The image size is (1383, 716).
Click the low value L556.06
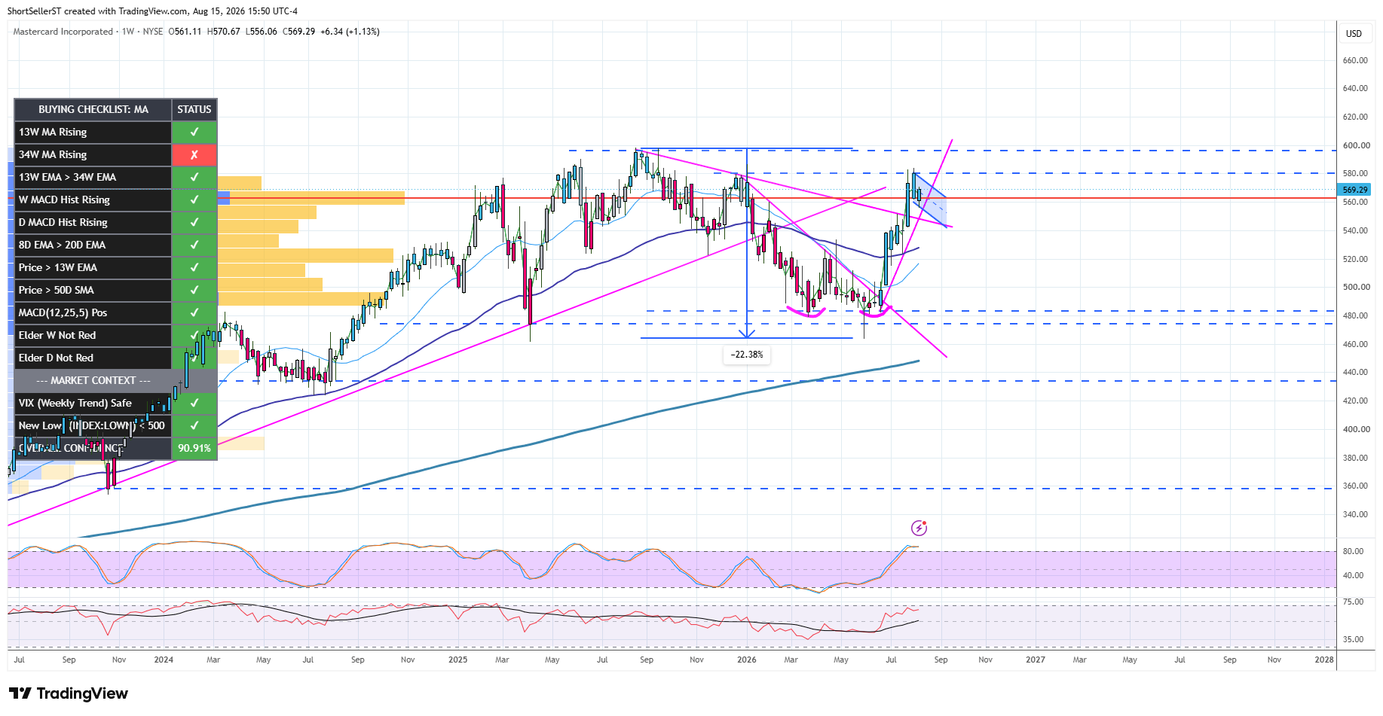[262, 32]
